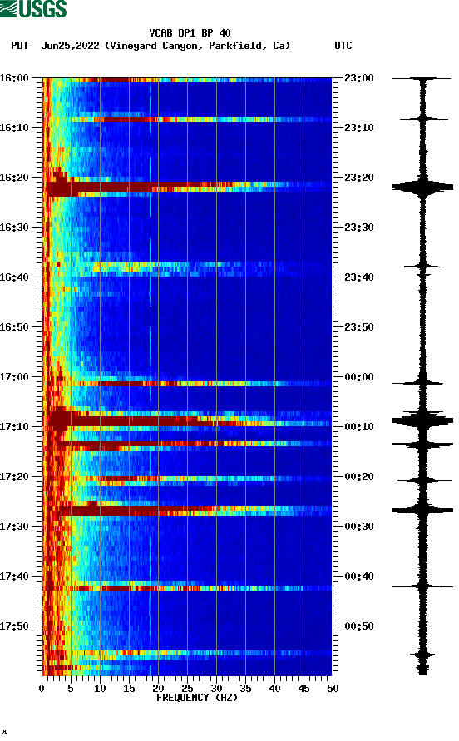This screenshot has width=459, height=741.
Task: Click the spectrogram event band near 16:08
Action: pyautogui.click(x=187, y=120)
